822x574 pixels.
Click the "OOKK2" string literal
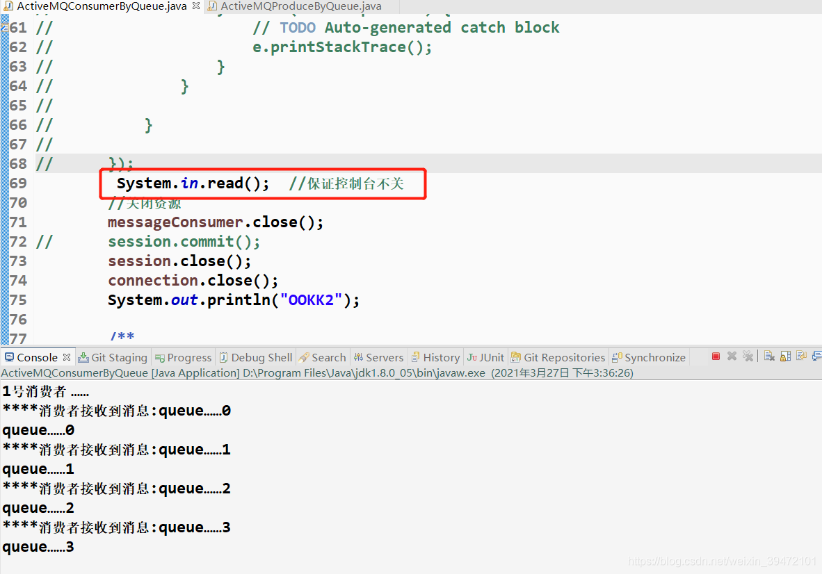tap(311, 300)
